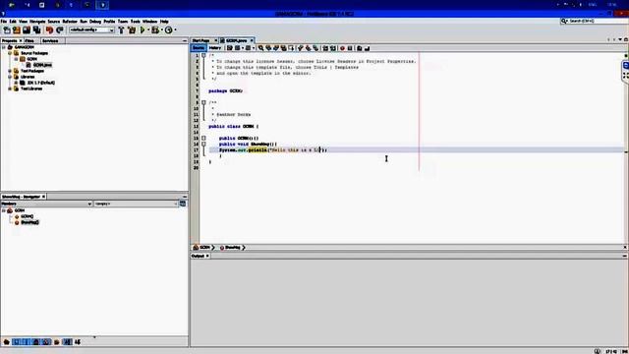Run the project with green play icon

(143, 30)
